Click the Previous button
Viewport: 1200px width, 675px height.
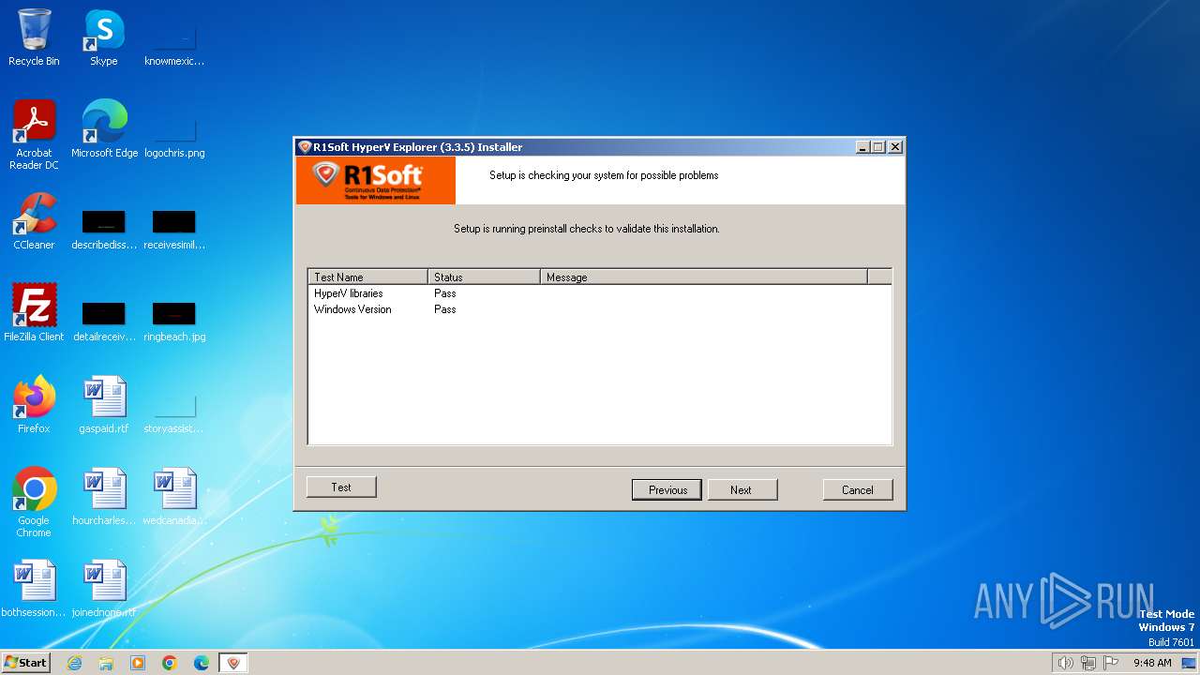667,489
